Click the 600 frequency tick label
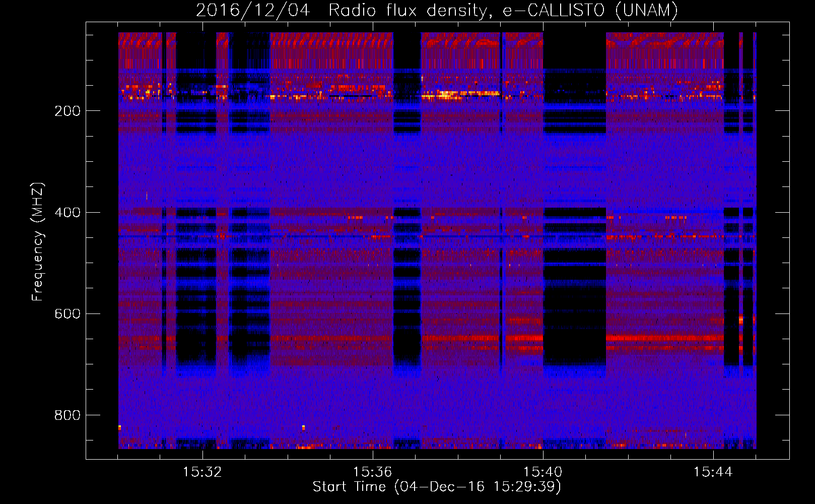The height and width of the screenshot is (504, 815). 67,313
